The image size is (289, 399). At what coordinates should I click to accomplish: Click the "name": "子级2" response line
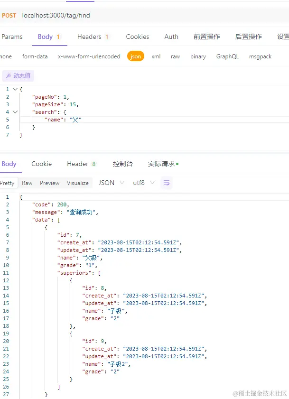(x=106, y=364)
